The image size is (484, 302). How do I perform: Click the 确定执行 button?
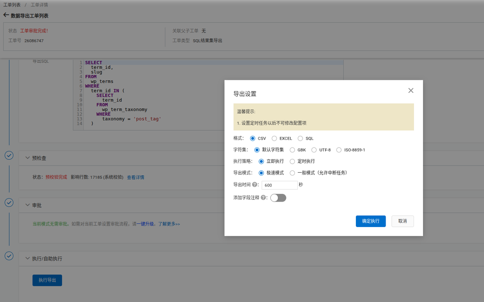point(371,221)
